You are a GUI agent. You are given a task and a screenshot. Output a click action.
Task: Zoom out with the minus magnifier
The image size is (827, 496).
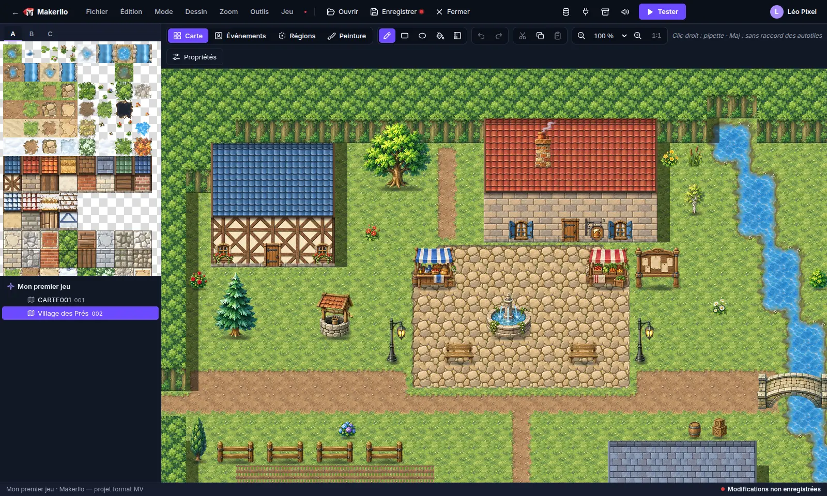tap(581, 36)
